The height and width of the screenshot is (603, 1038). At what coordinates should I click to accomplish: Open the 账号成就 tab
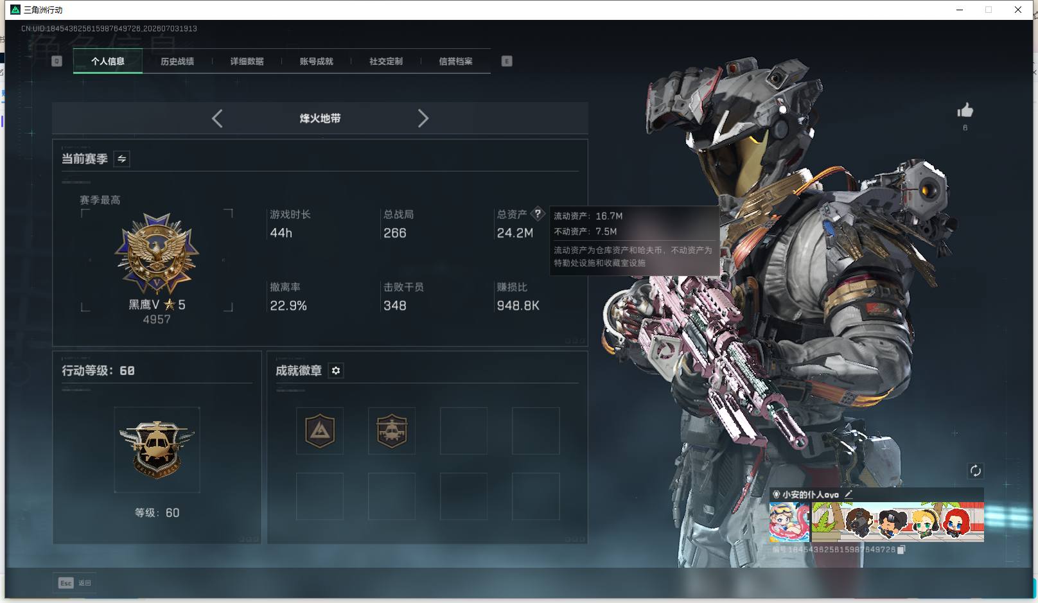click(316, 62)
